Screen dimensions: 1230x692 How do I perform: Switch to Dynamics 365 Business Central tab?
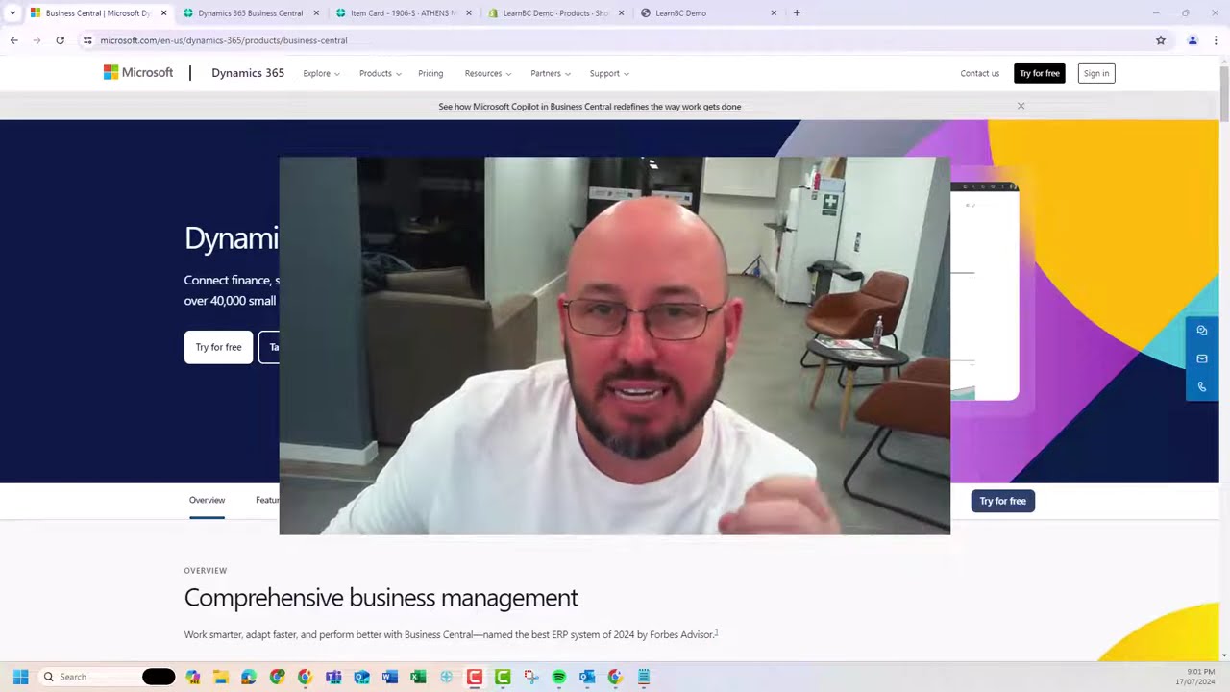[250, 13]
